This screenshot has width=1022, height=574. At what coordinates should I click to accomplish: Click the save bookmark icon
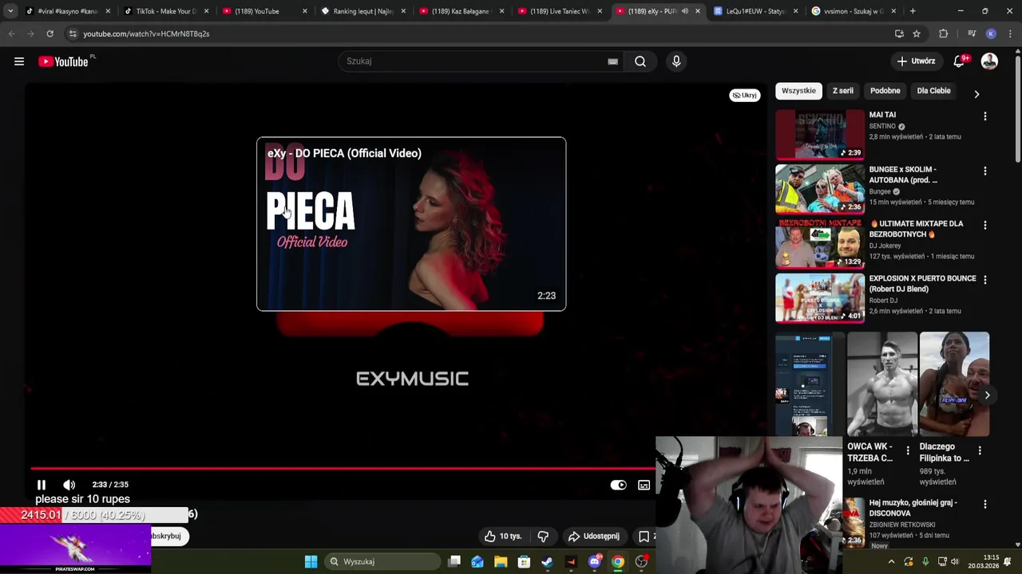tap(644, 537)
